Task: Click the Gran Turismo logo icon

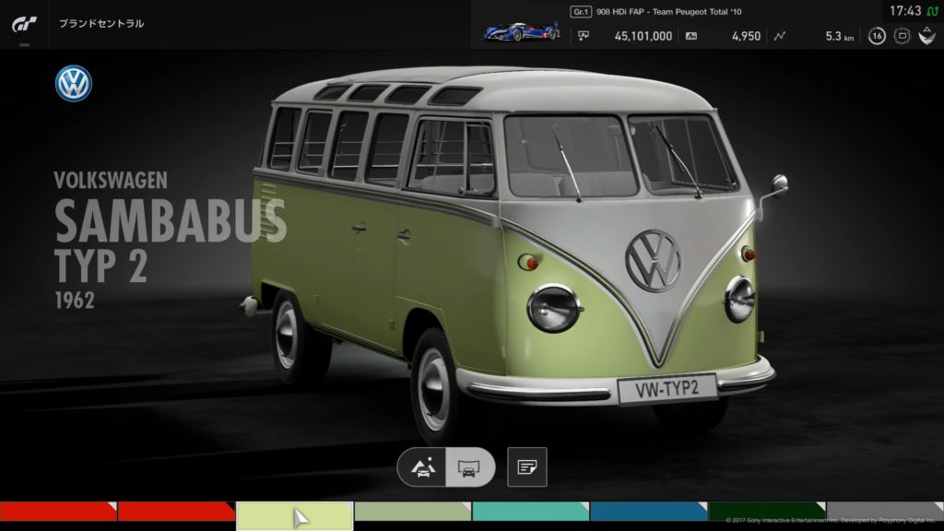Action: tap(24, 24)
